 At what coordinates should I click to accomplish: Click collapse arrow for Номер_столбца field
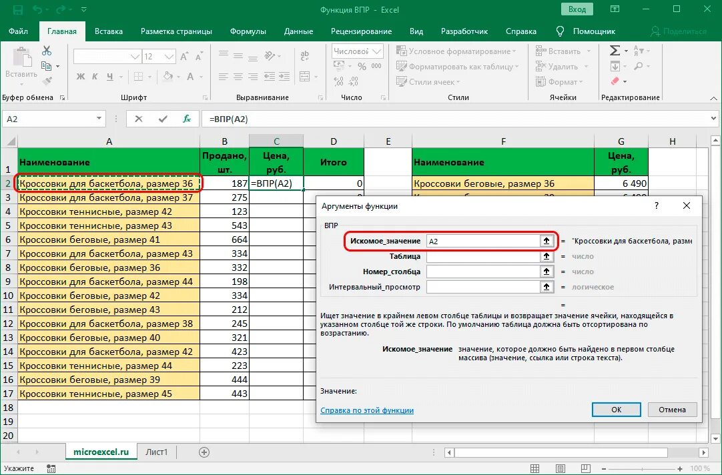547,272
